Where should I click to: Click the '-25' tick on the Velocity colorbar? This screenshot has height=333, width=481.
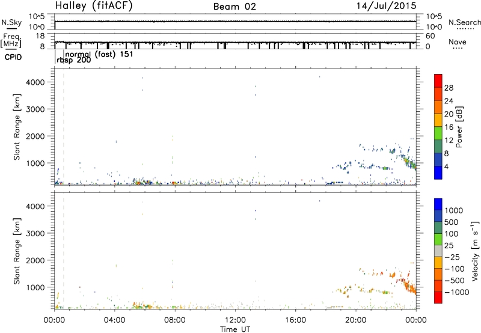coord(453,257)
